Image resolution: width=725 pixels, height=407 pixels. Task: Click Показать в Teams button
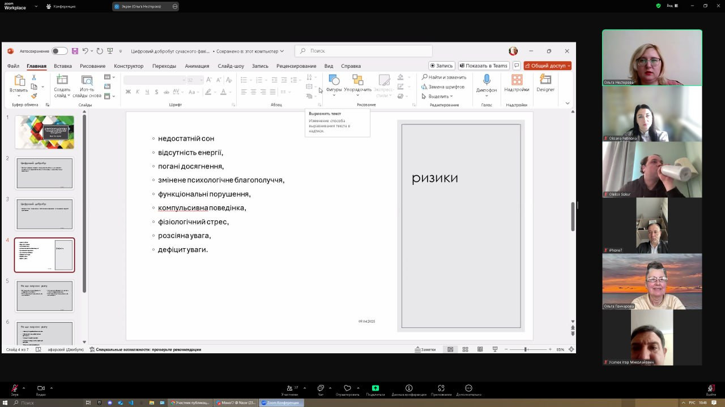pos(483,66)
